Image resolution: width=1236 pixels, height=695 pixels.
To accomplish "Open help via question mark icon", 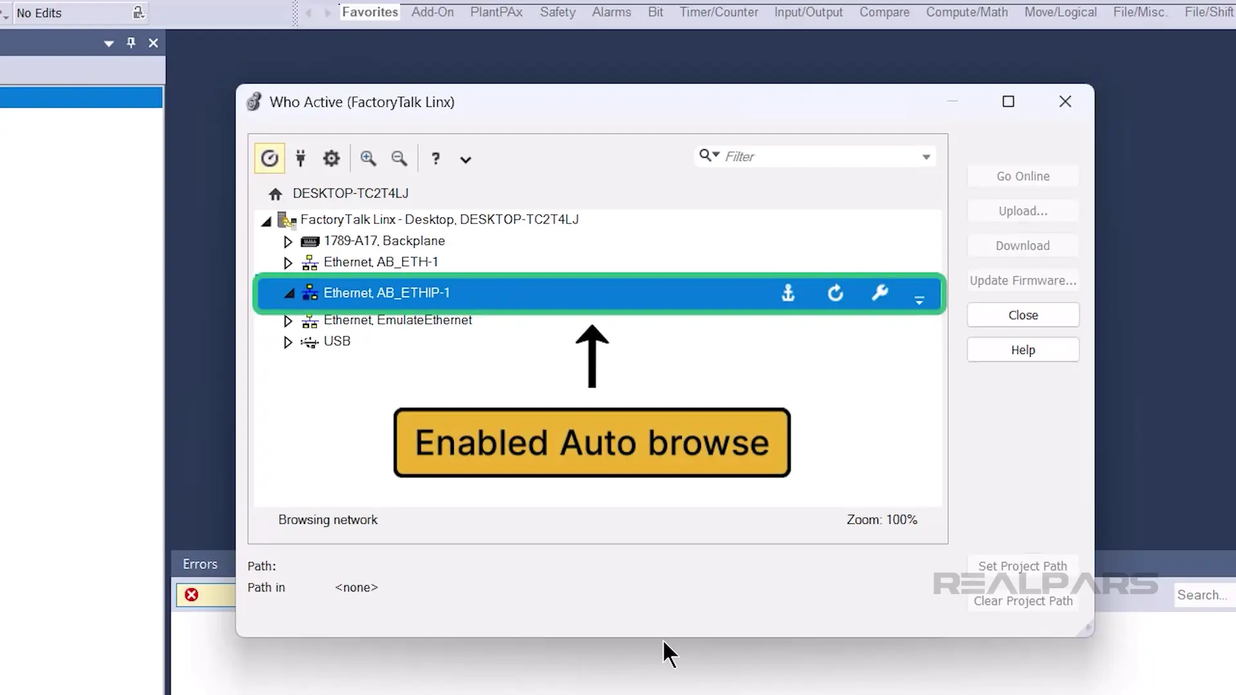I will click(x=436, y=158).
